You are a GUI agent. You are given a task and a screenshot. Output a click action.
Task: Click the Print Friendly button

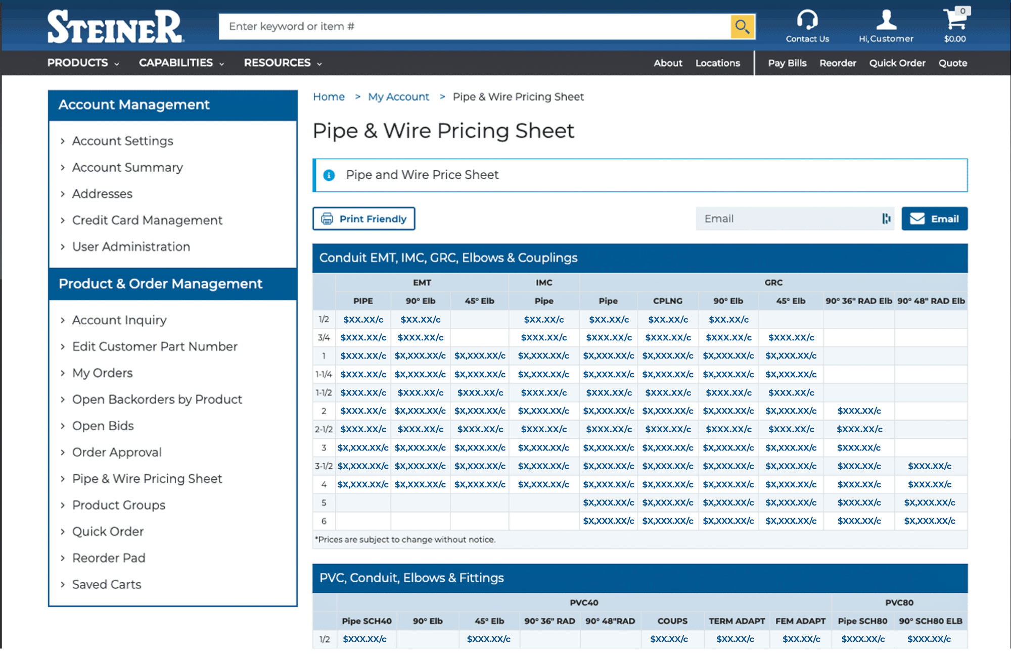click(x=363, y=219)
